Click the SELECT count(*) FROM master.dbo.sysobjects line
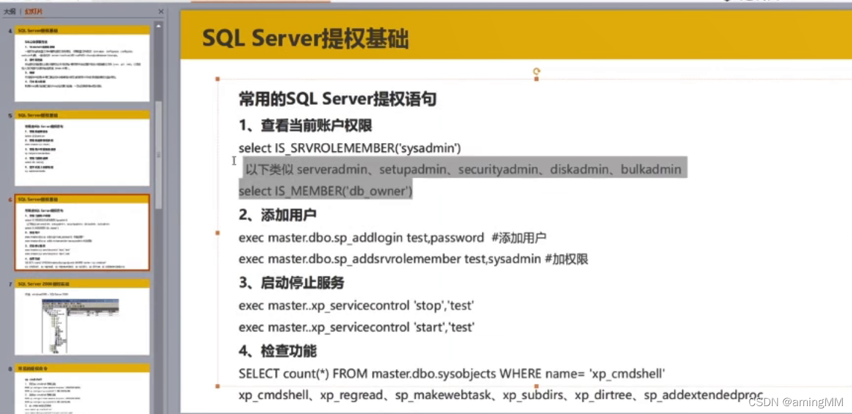The height and width of the screenshot is (414, 852). point(451,374)
